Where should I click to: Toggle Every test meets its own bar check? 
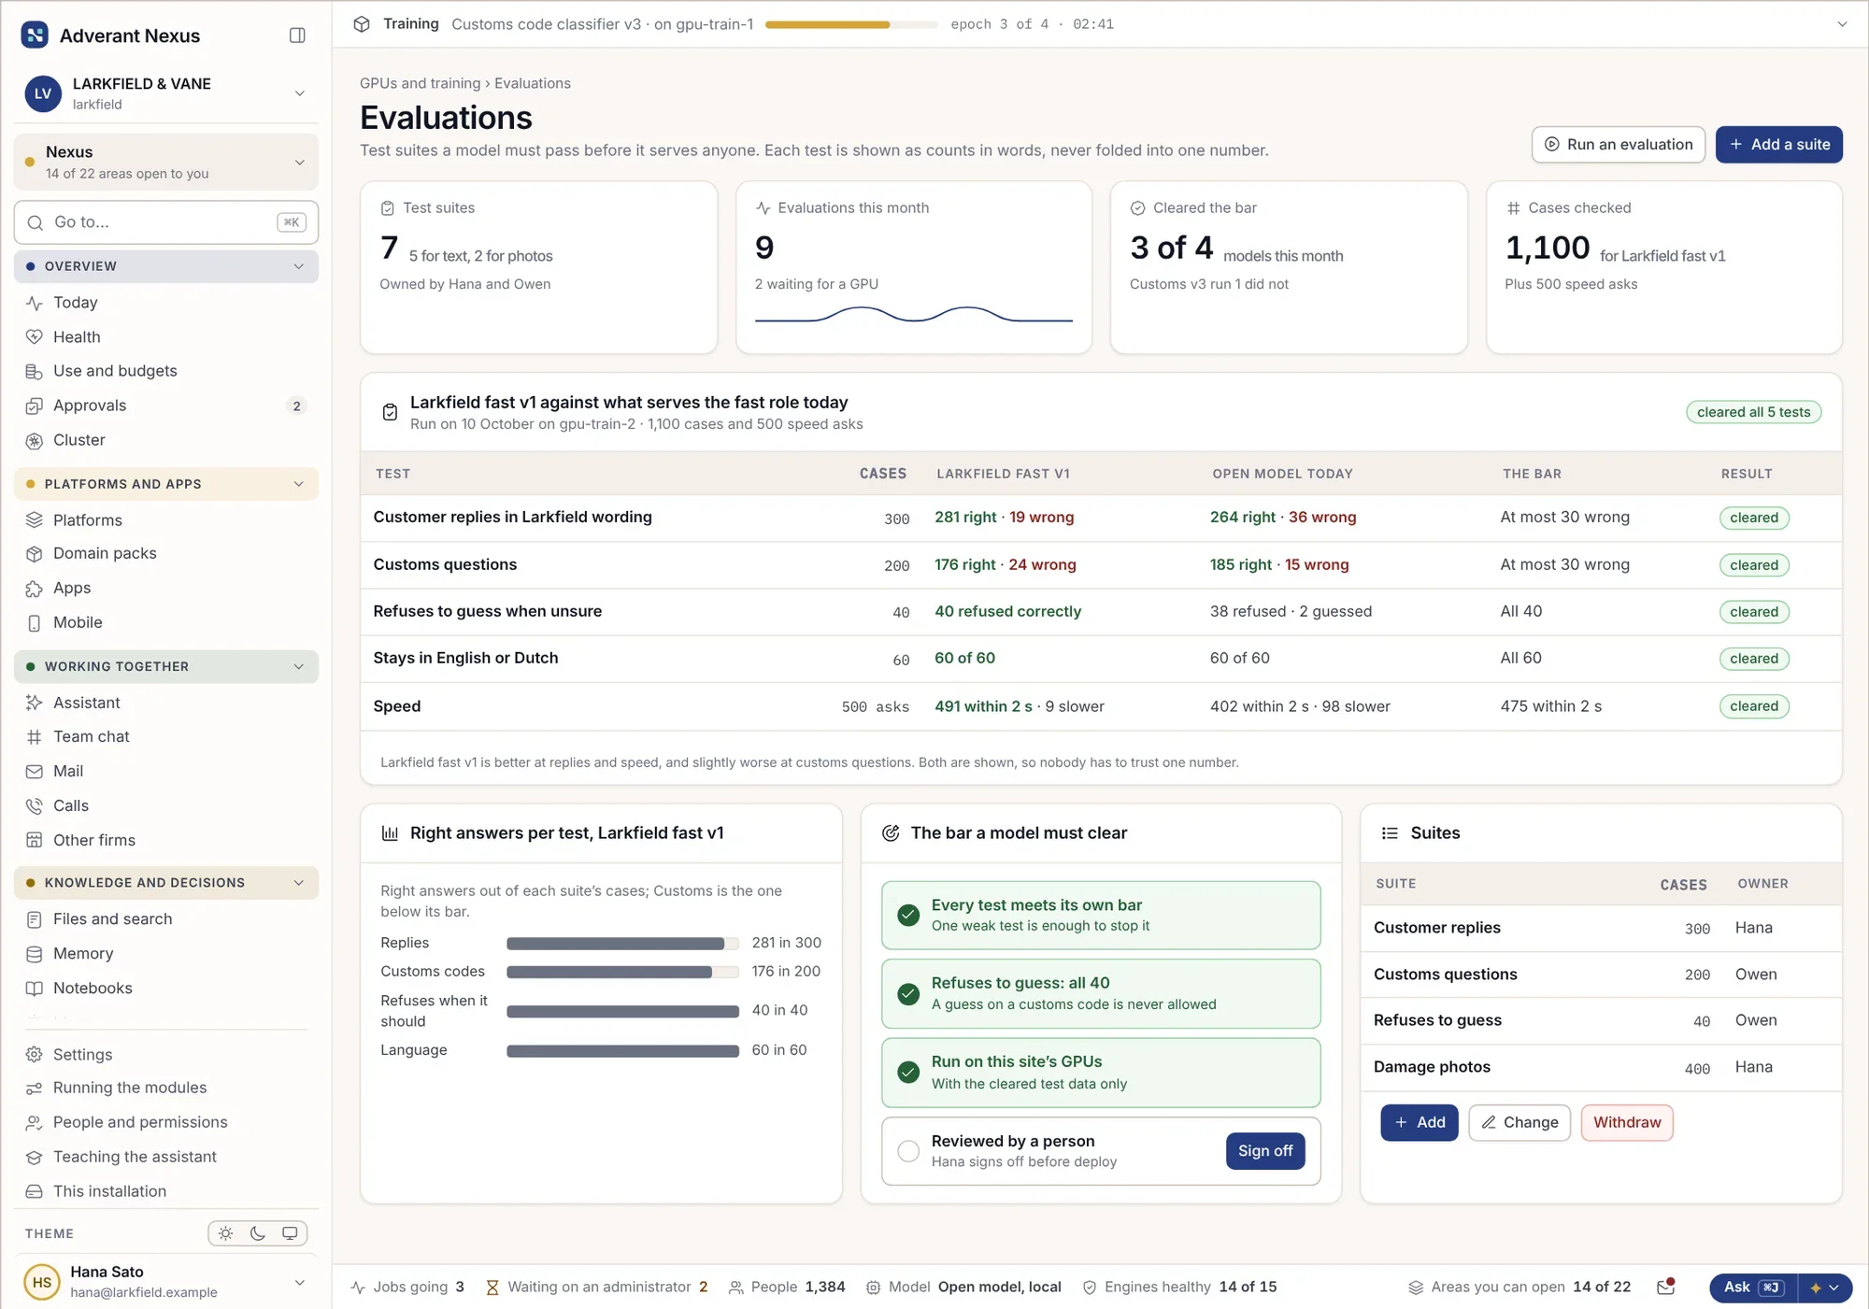(908, 915)
